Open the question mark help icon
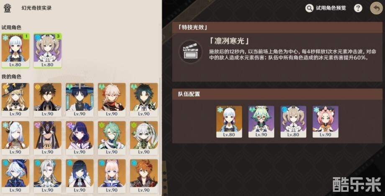Screen dimensions: 385x196 tap(358, 8)
